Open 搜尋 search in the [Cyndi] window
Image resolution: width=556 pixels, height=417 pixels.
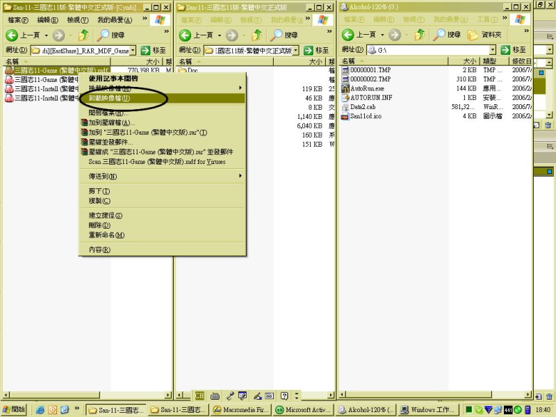(111, 35)
